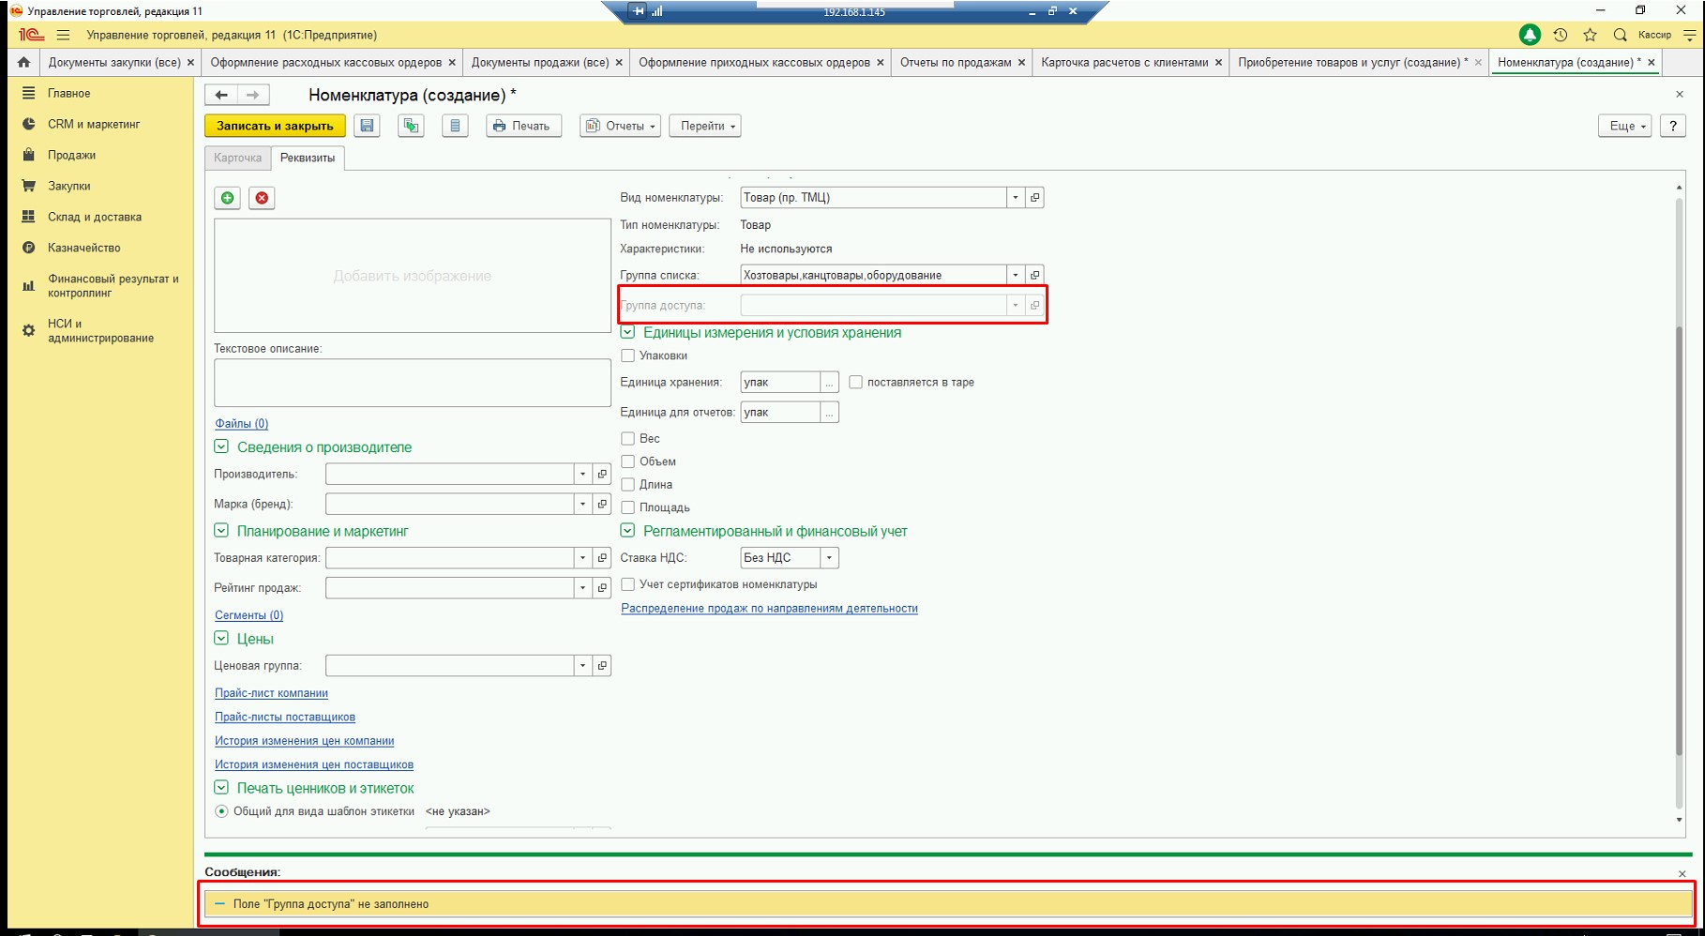This screenshot has width=1705, height=936.
Task: Open the favorites star icon
Action: (x=1590, y=35)
